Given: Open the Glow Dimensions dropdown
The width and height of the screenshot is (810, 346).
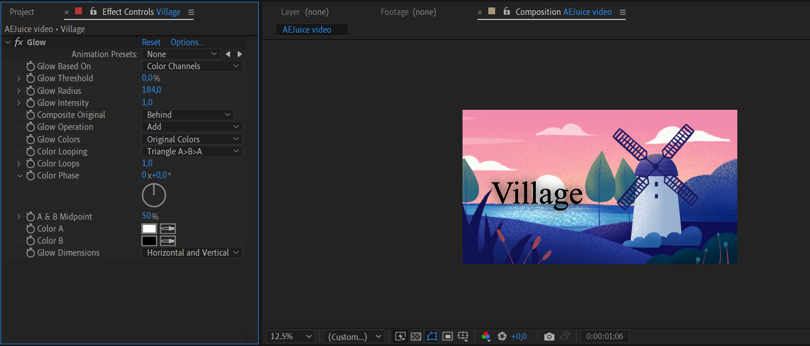Looking at the screenshot, I should [192, 253].
